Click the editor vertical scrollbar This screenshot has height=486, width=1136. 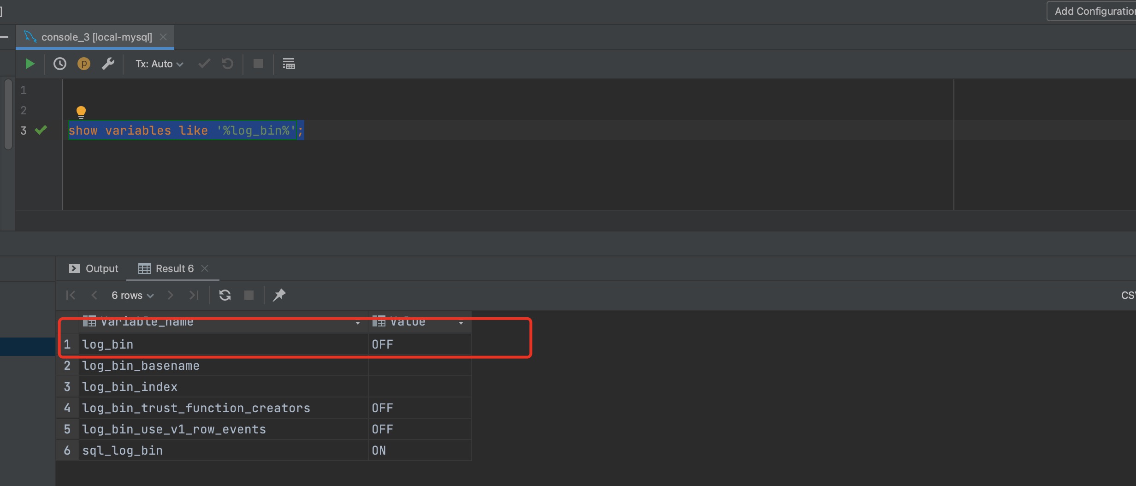pyautogui.click(x=8, y=114)
